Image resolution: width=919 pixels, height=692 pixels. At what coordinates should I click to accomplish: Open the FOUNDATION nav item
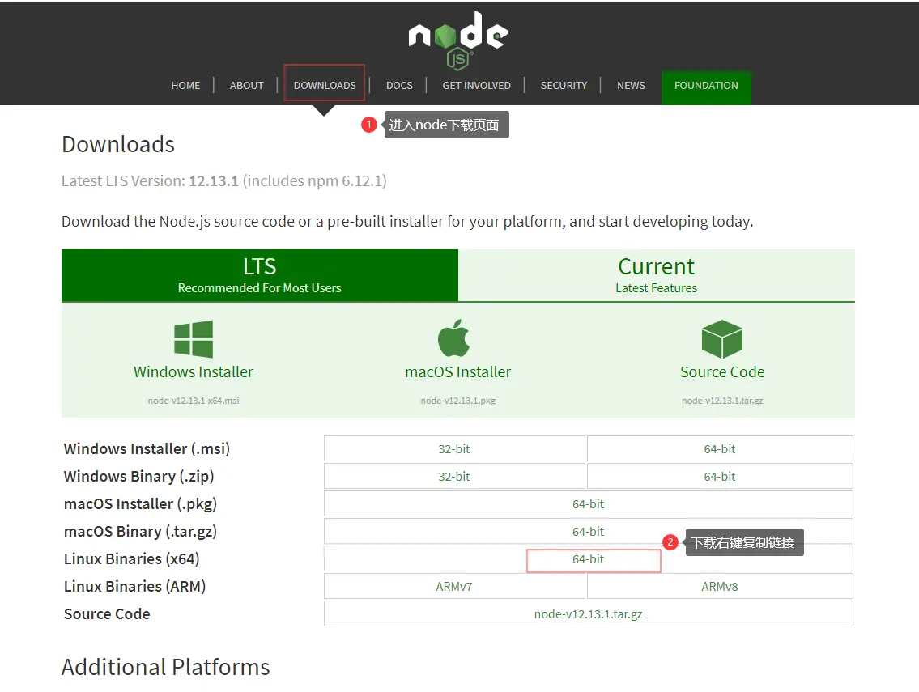(x=706, y=86)
